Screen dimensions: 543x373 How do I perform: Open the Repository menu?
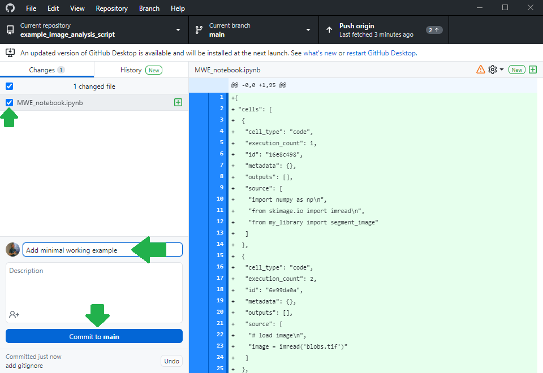click(x=111, y=8)
